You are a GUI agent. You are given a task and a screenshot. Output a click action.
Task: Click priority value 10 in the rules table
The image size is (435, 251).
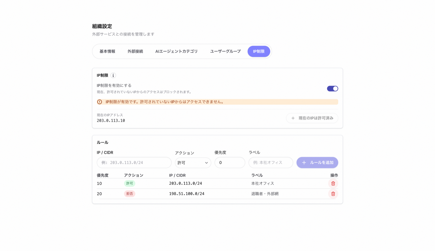(99, 184)
